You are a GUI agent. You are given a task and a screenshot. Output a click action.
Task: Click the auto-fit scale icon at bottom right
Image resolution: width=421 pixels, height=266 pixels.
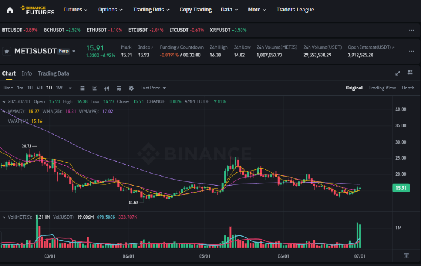click(x=407, y=256)
